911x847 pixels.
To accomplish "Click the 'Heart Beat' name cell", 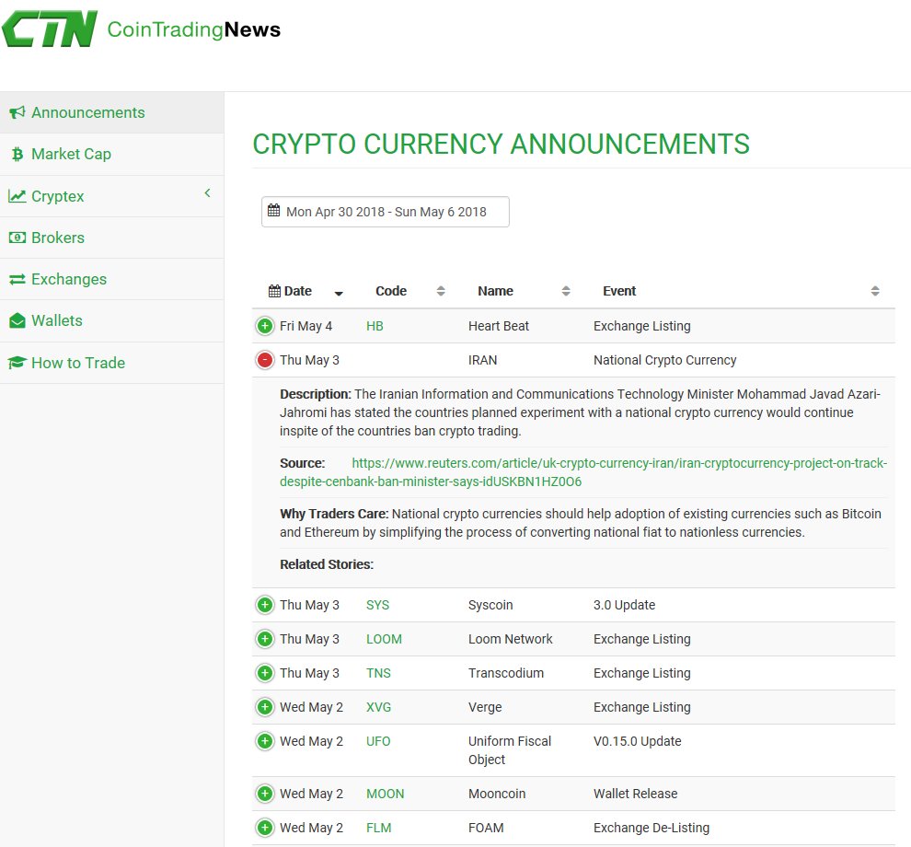I will [x=499, y=326].
